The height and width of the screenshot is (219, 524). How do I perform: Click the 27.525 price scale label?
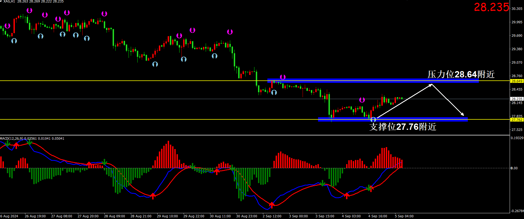pos(517,130)
